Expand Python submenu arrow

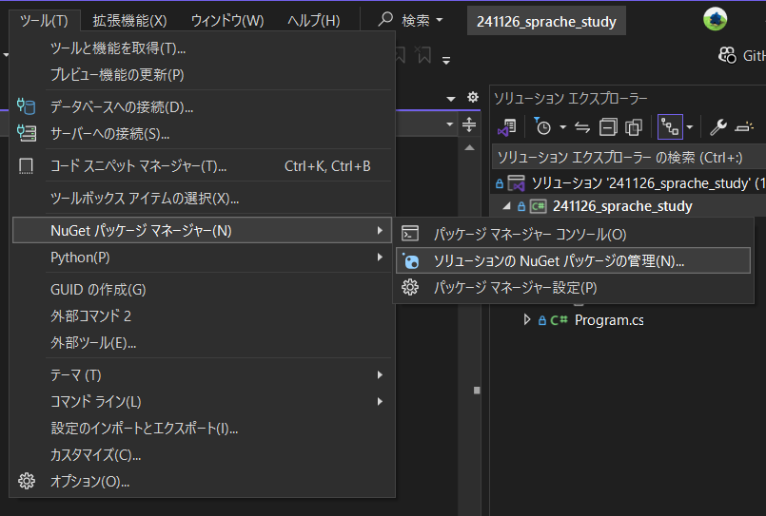point(380,257)
